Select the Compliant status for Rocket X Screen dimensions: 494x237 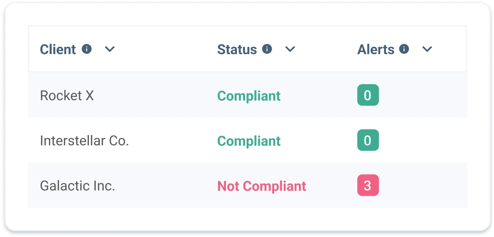[x=249, y=96]
